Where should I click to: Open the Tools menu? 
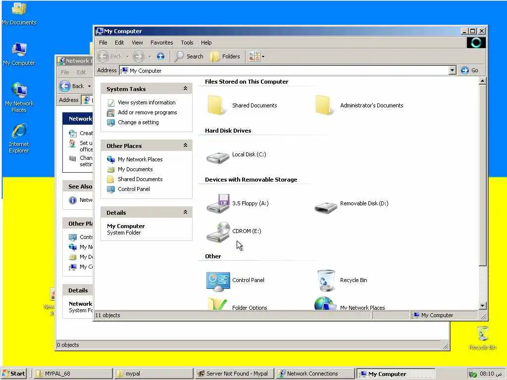coord(187,43)
